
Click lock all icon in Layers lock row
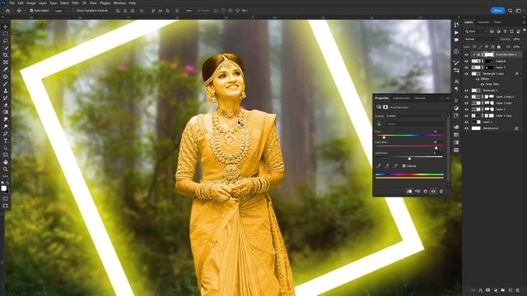[499, 47]
